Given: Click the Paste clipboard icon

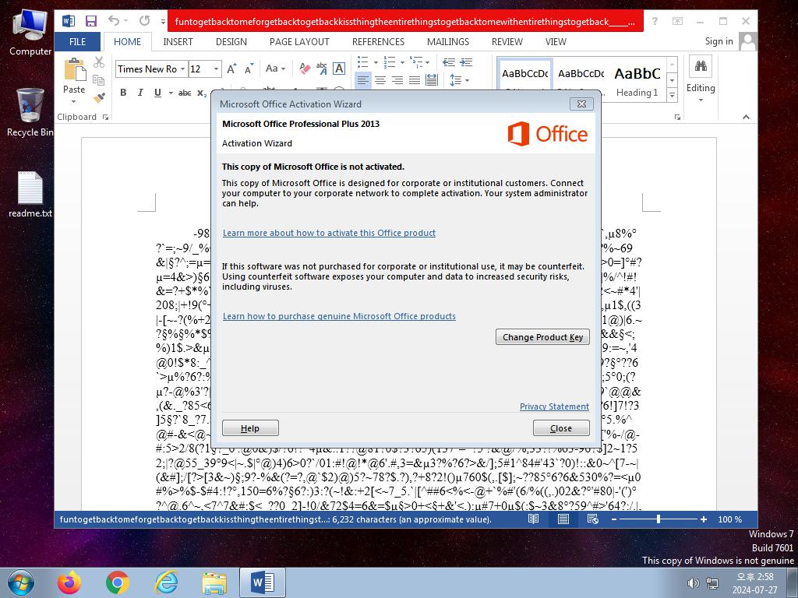Looking at the screenshot, I should [x=74, y=69].
